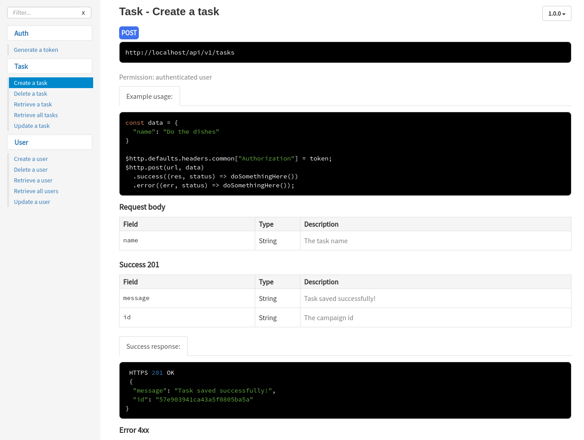Viewport: 584px width, 440px height.
Task: Click the const data = { code line
Action: point(152,123)
